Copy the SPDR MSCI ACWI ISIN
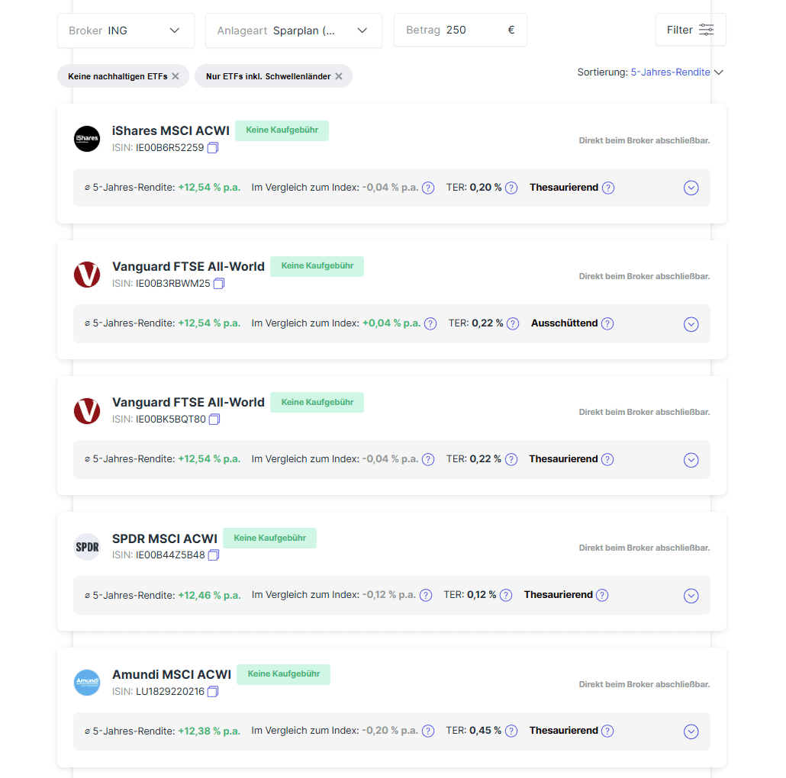Viewport: 786px width, 778px height. point(214,555)
